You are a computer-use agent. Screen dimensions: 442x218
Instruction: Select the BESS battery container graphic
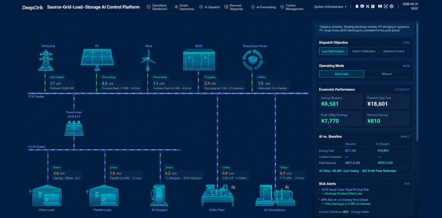pyautogui.click(x=198, y=60)
